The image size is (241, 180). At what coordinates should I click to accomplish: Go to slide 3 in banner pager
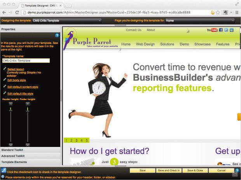(x=77, y=140)
